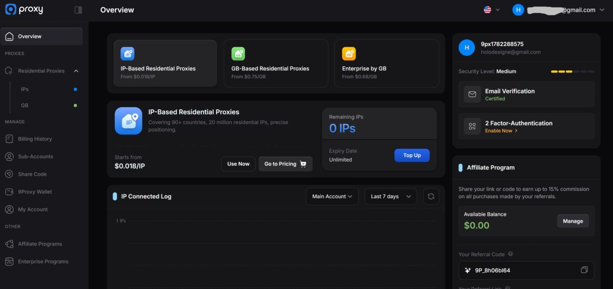Screen dimensions: 613x289
Task: Click the Use Now button
Action: (x=238, y=164)
